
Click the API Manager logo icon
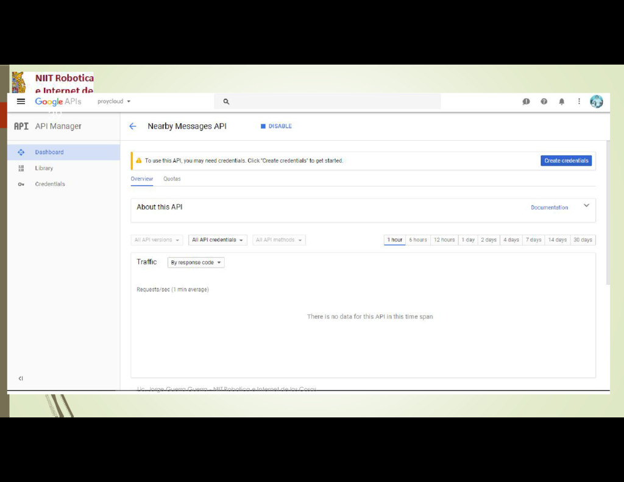click(21, 126)
